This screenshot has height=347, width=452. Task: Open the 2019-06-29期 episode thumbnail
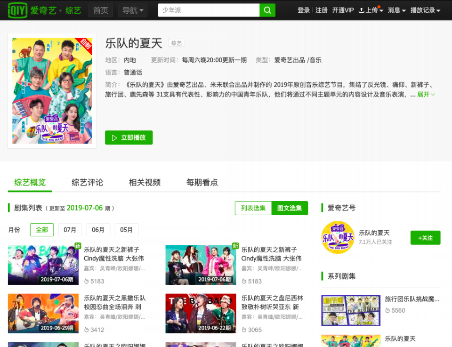coord(43,313)
